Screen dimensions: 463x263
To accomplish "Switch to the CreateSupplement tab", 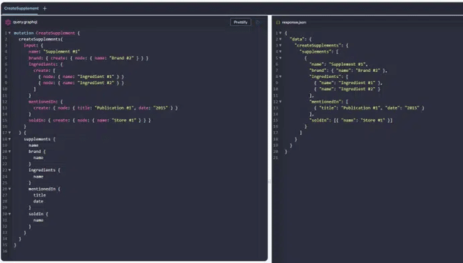I will click(21, 8).
